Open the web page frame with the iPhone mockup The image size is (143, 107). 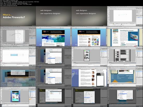(89, 77)
